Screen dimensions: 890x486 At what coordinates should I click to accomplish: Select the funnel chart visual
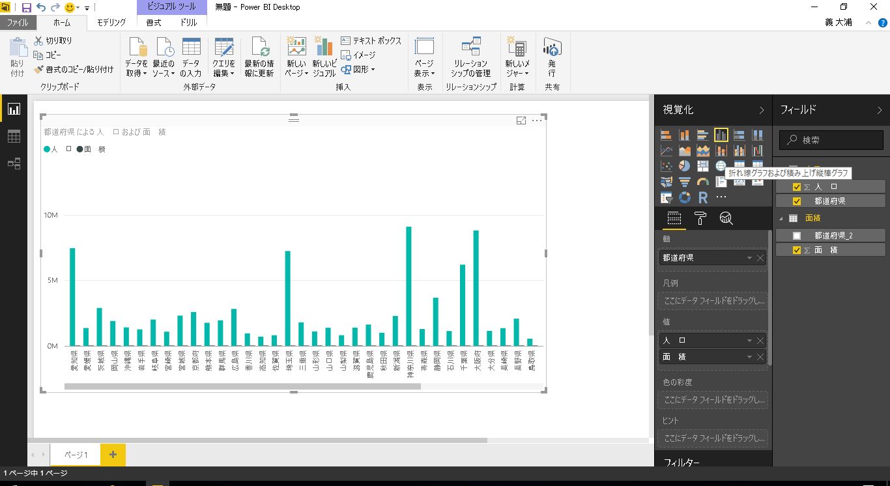coord(684,182)
